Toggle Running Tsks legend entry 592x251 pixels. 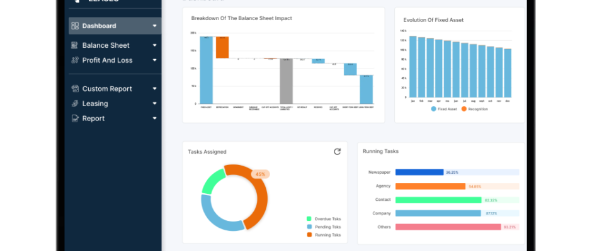click(x=324, y=235)
